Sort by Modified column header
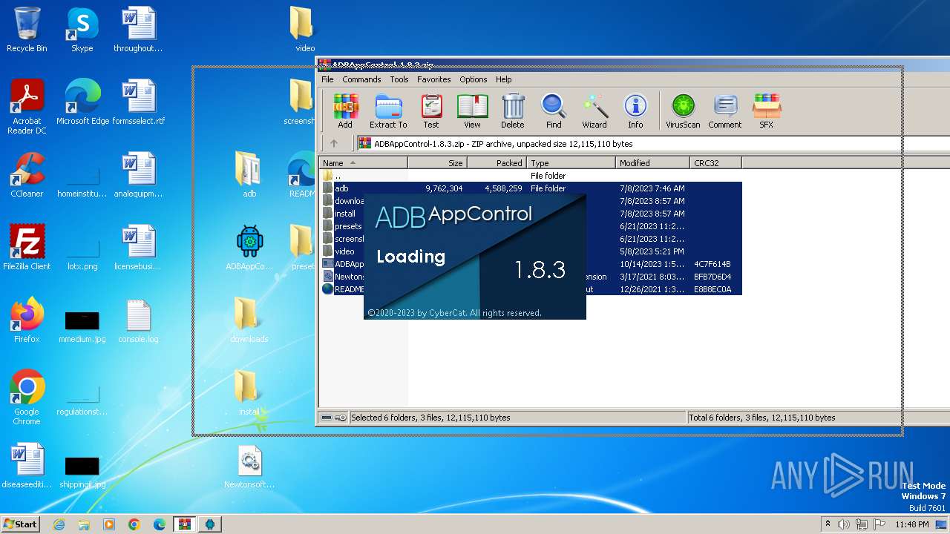 point(653,163)
